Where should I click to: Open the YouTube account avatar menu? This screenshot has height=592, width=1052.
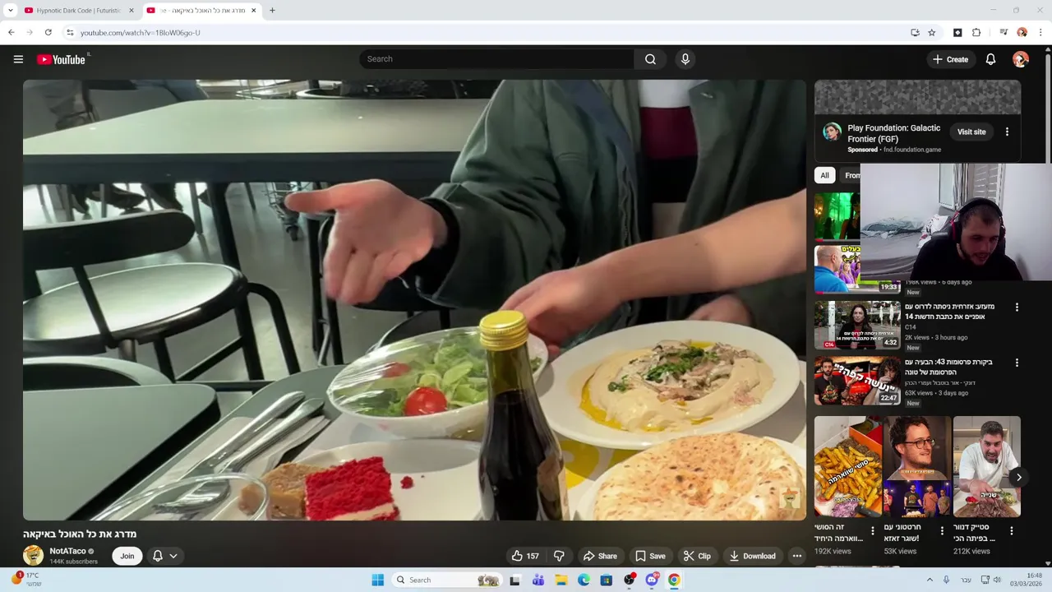(1021, 59)
